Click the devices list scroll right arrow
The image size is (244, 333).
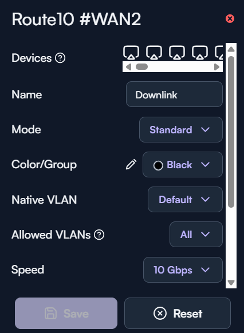pyautogui.click(x=217, y=67)
